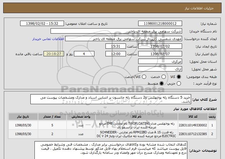Select the جزیی purchase type radio
The height and width of the screenshot is (159, 225).
[x=179, y=83]
